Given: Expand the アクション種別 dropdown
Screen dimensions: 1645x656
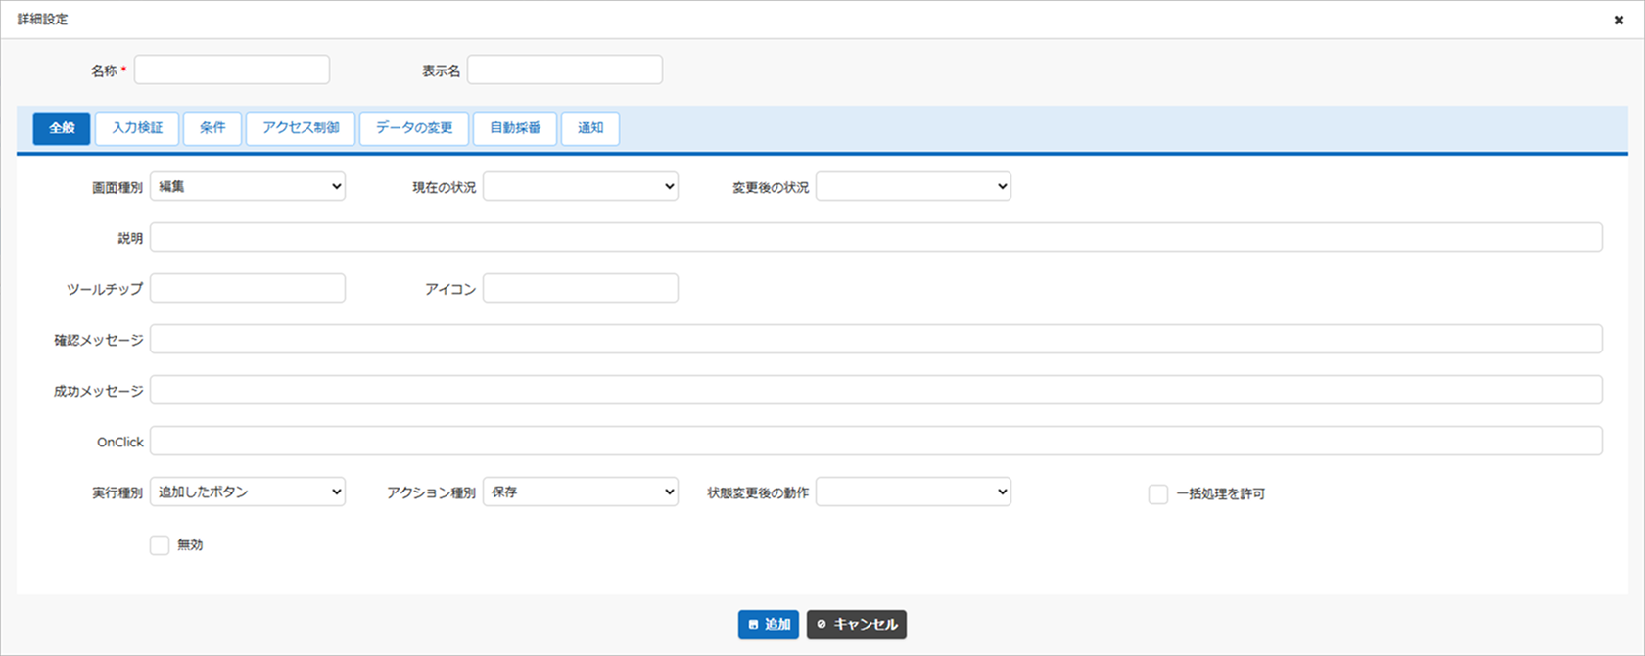Looking at the screenshot, I should click(581, 492).
